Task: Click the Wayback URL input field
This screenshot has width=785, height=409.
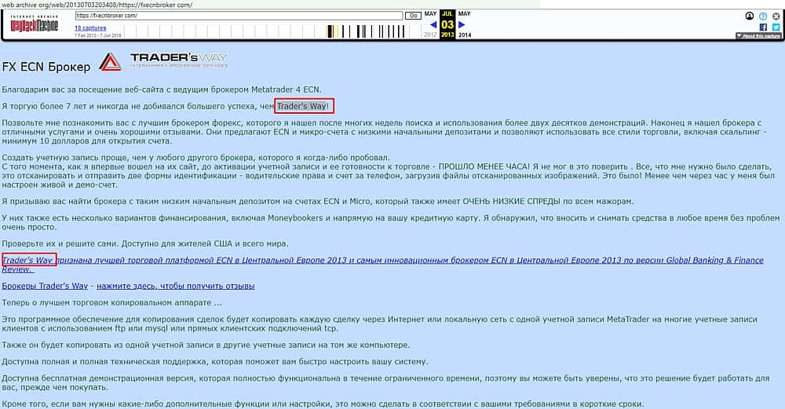Action: [239, 16]
